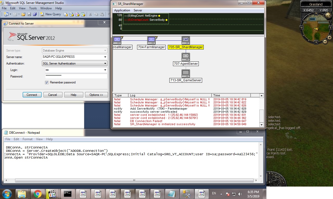Open the Edit menu in SSMS

coord(12,8)
